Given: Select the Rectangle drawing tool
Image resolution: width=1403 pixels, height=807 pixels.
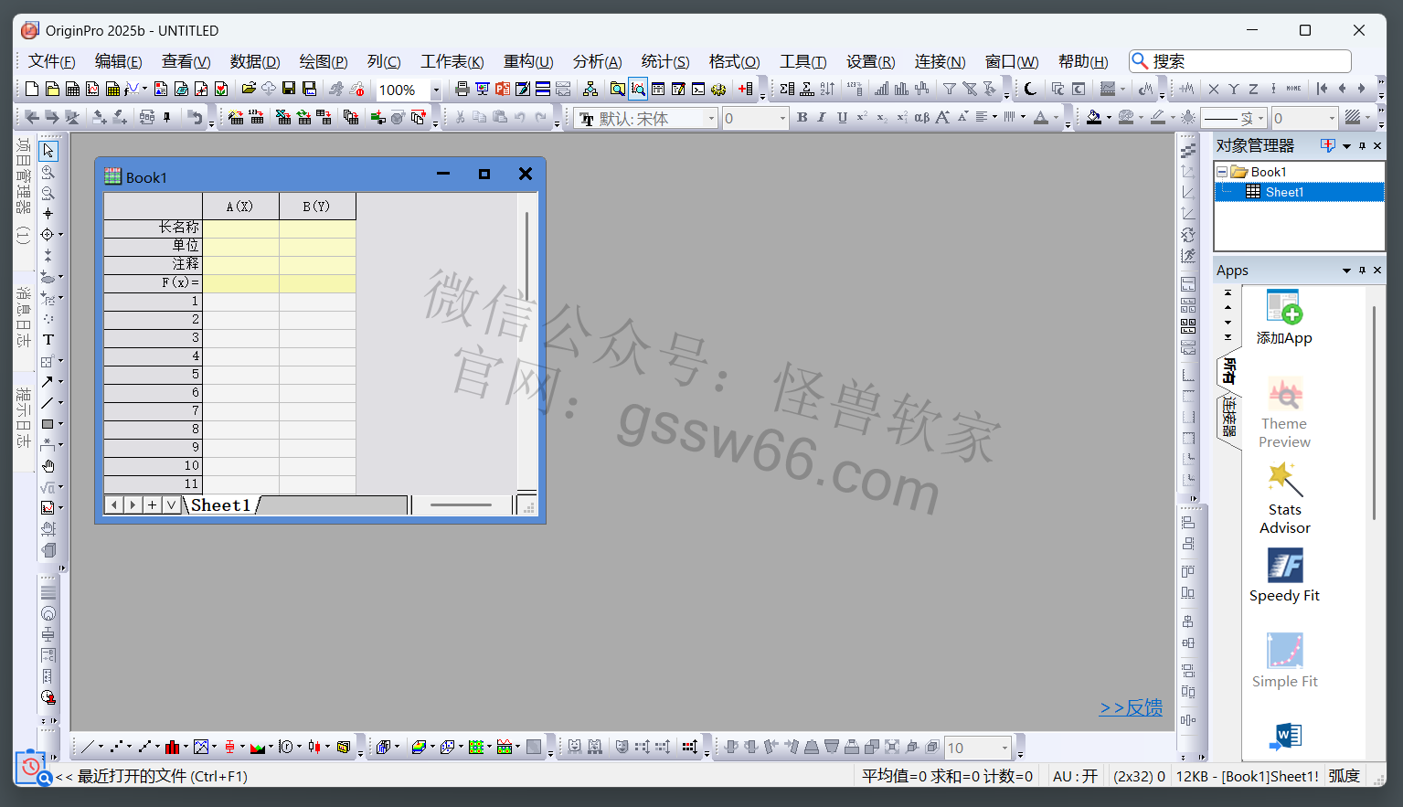Looking at the screenshot, I should tap(48, 424).
